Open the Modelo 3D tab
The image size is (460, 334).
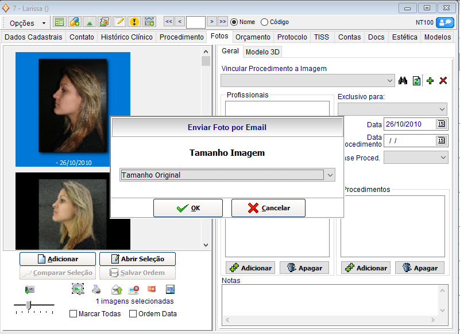(x=262, y=52)
